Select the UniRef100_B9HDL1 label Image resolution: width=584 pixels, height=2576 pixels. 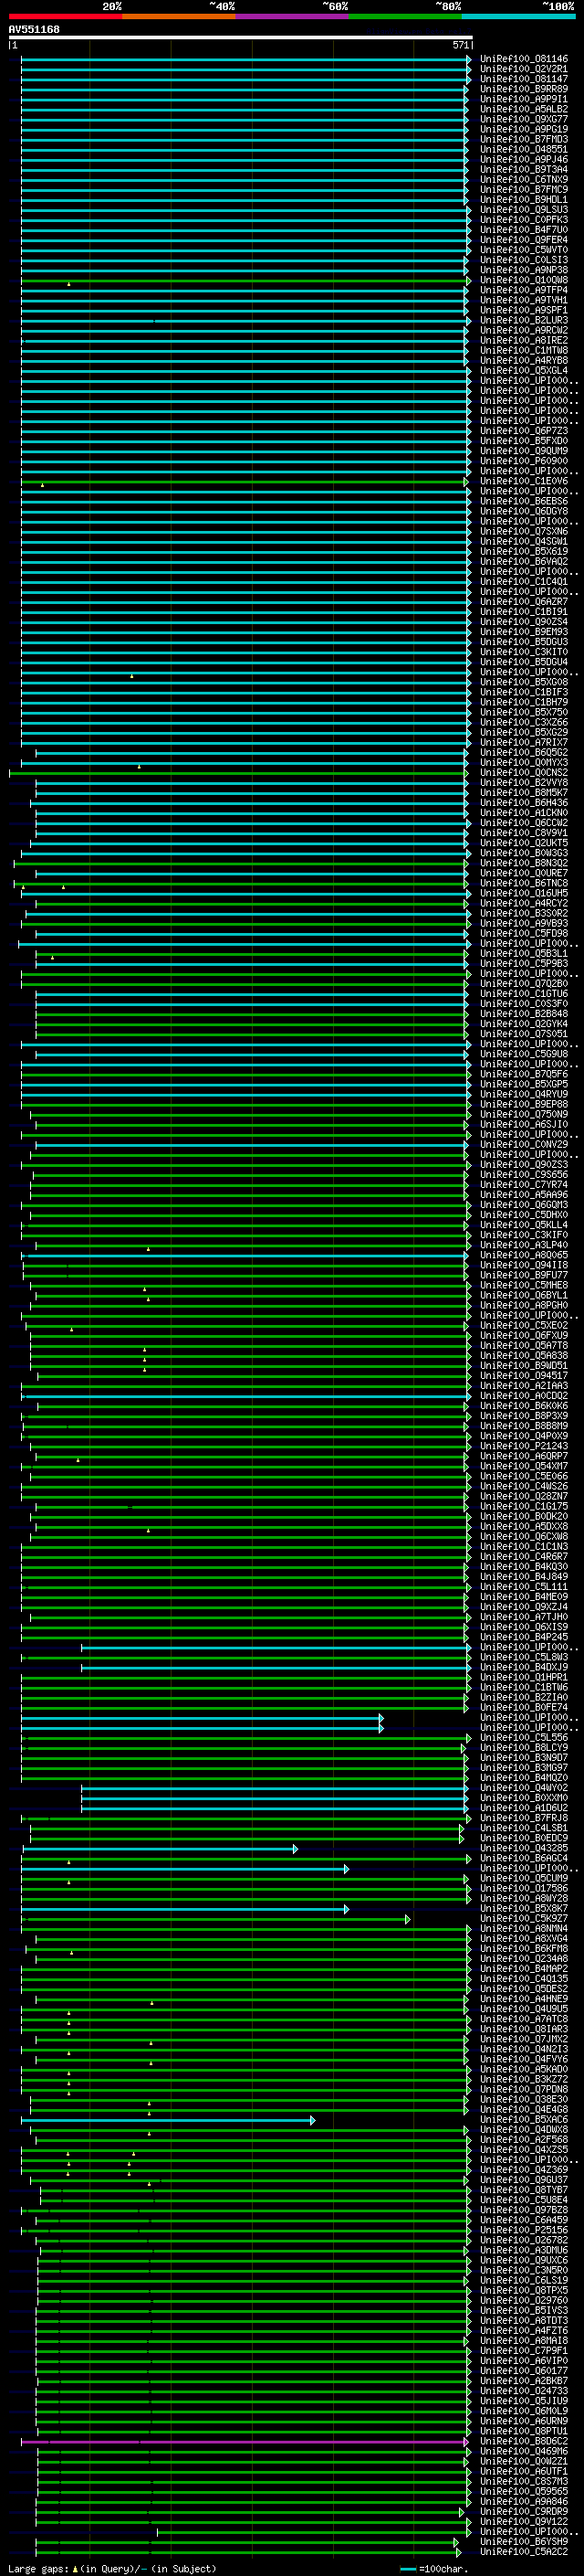click(x=524, y=199)
